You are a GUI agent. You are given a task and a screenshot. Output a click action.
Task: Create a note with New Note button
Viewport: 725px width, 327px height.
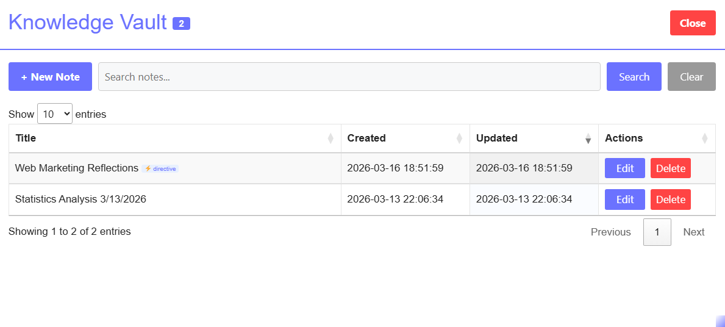pos(50,77)
